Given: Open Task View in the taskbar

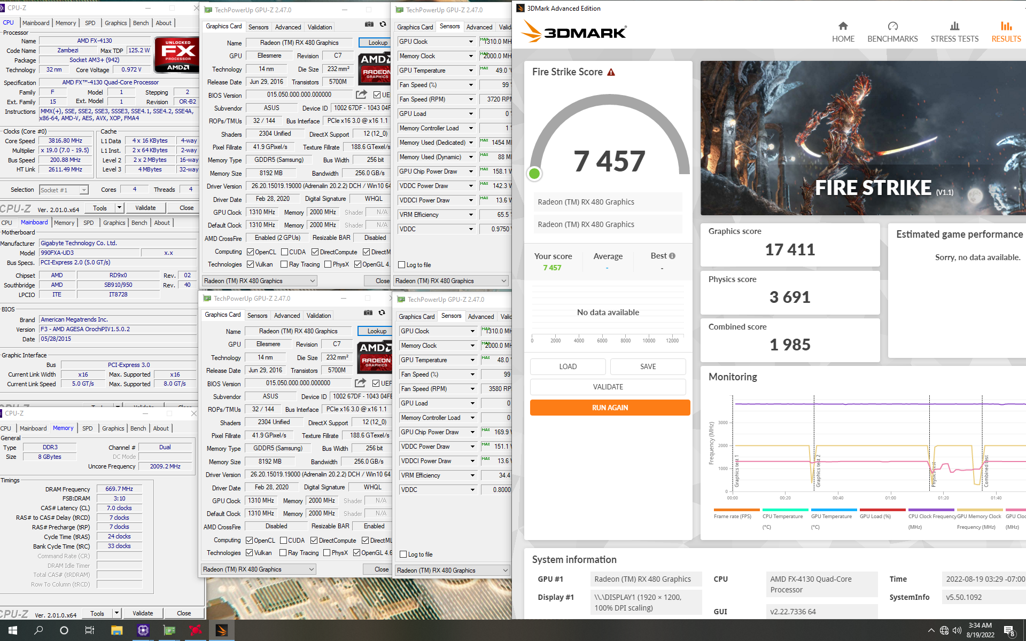Looking at the screenshot, I should pos(90,630).
